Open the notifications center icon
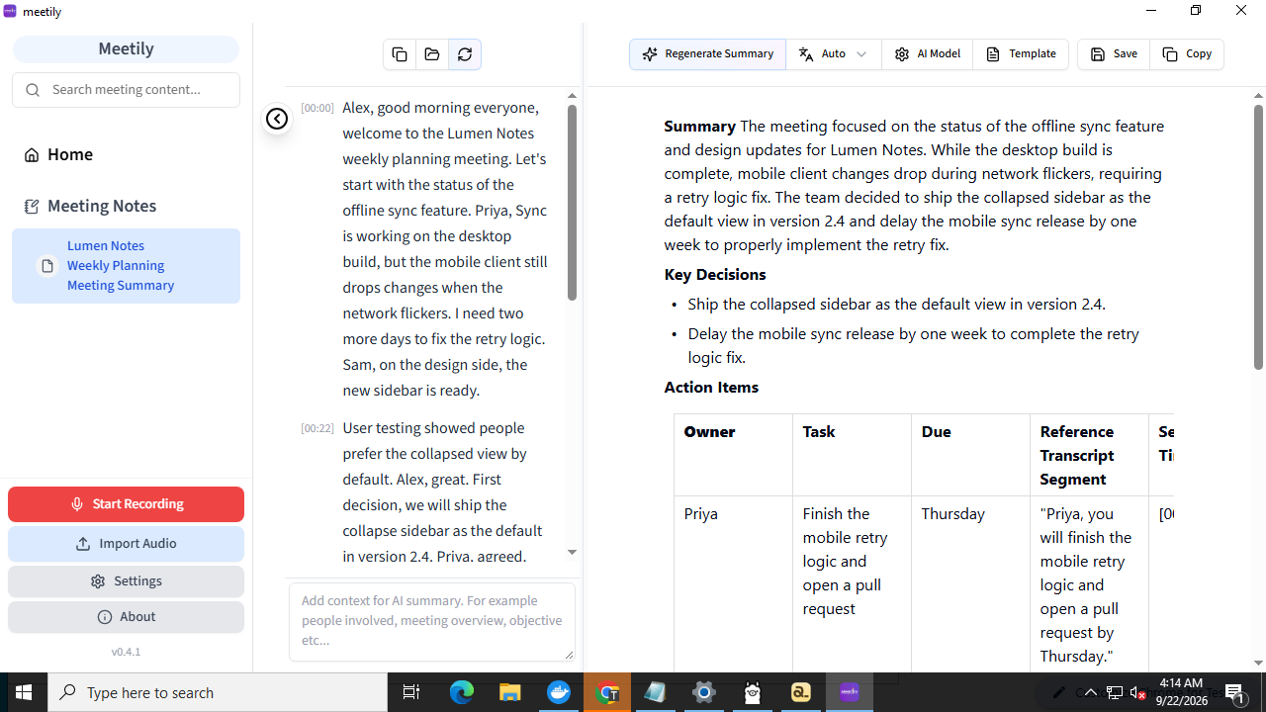Screen dimensions: 1266x712 (x=1235, y=692)
